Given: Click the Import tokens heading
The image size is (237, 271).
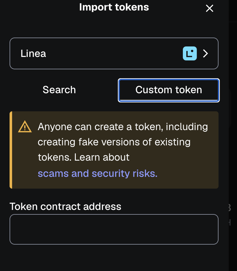Looking at the screenshot, I should (114, 7).
